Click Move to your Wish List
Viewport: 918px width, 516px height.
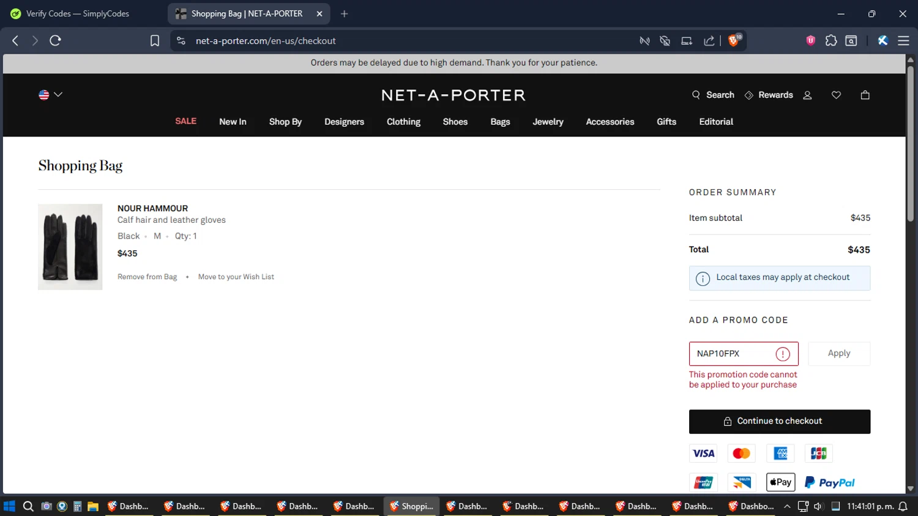point(236,277)
